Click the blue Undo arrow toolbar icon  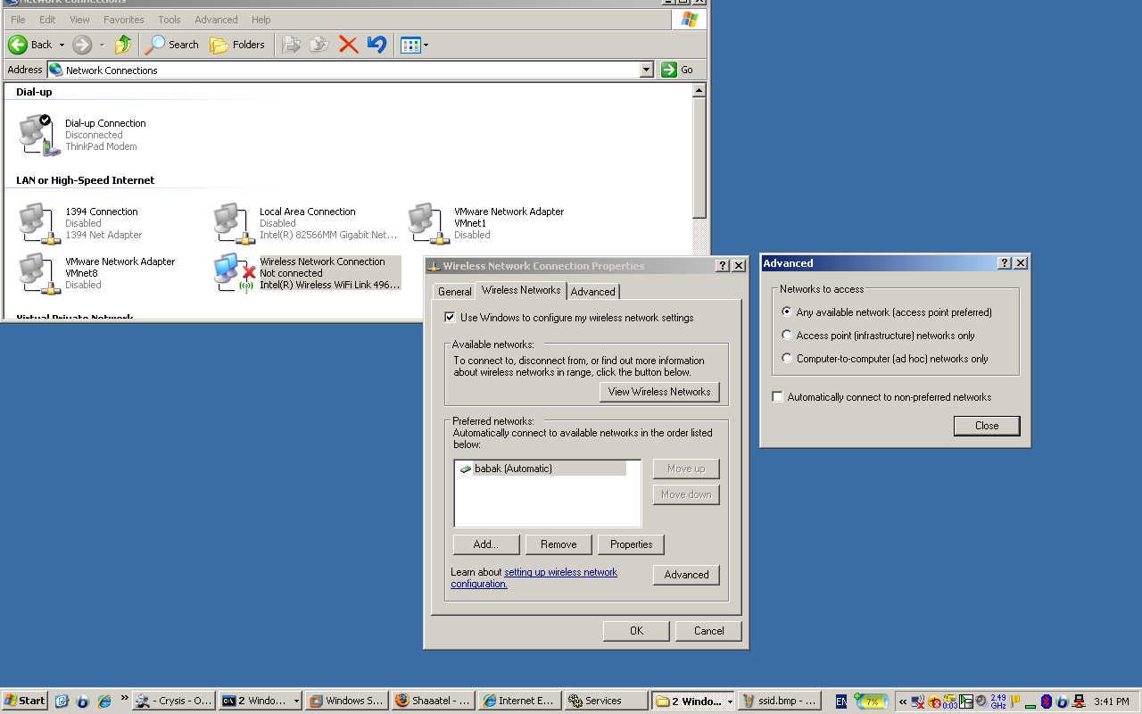pyautogui.click(x=377, y=45)
